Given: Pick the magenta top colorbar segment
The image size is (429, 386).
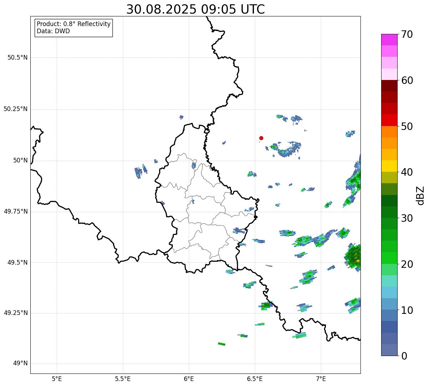Looking at the screenshot, I should point(389,40).
